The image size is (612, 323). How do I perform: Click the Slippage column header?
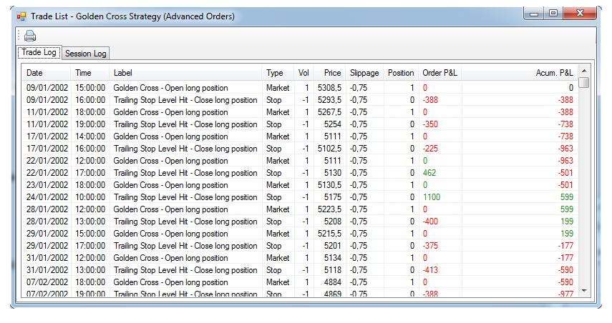tap(364, 73)
